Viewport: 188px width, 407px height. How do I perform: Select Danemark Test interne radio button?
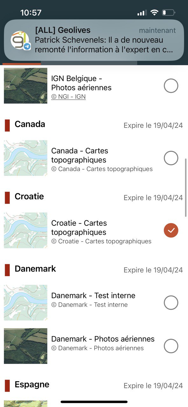(171, 303)
